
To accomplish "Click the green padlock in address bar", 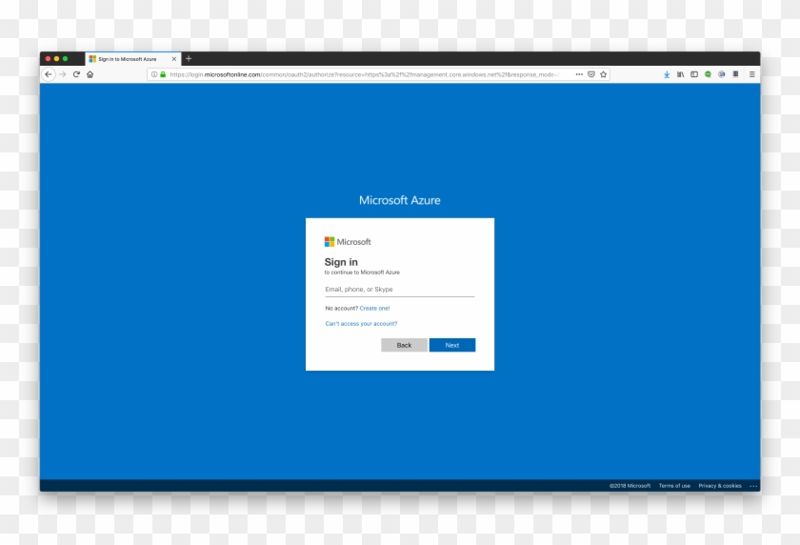I will [x=163, y=74].
